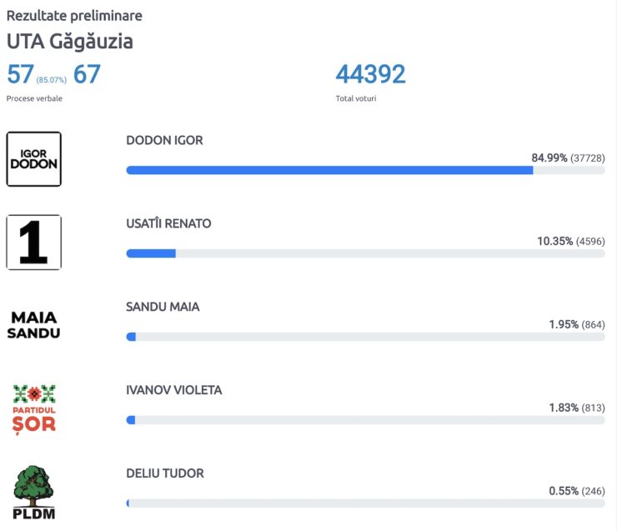Image resolution: width=617 pixels, height=531 pixels.
Task: Click the Igor Dodon candidate logo
Action: 34,159
